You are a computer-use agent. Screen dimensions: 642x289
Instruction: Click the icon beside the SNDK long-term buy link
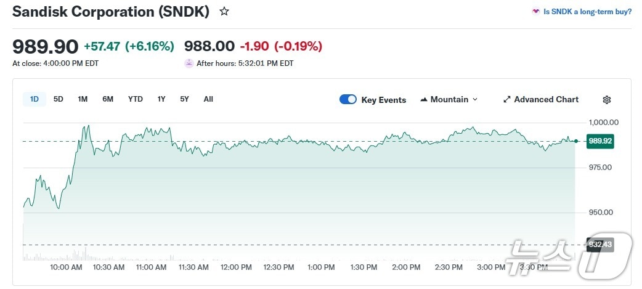pos(536,12)
